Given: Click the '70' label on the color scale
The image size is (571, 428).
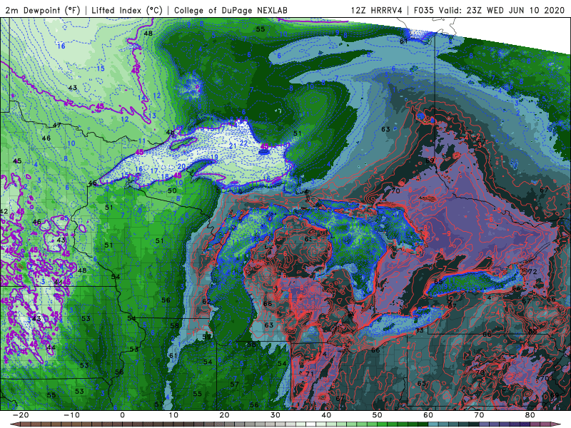Looking at the screenshot, I should [x=479, y=415].
